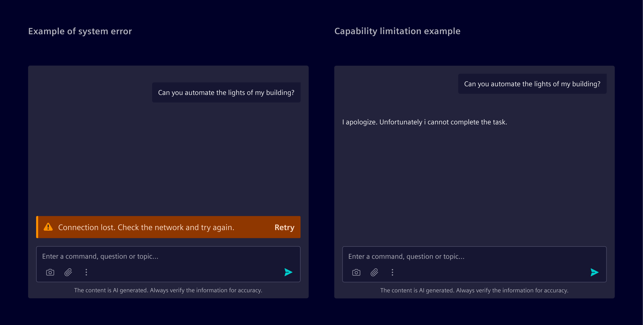Image resolution: width=643 pixels, height=325 pixels.
Task: Select the paperclip attachment icon on the left
Action: [x=68, y=272]
